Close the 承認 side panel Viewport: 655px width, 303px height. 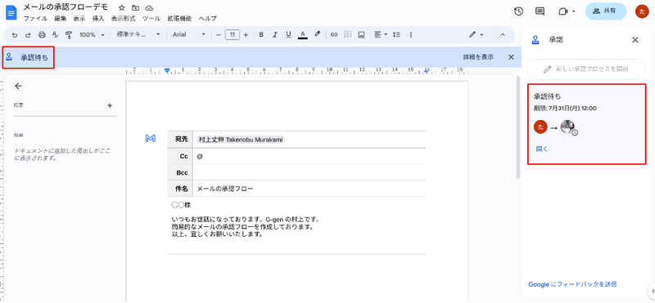click(635, 40)
